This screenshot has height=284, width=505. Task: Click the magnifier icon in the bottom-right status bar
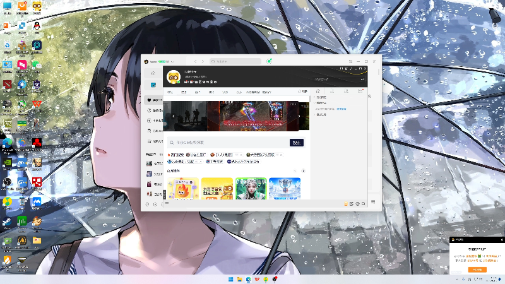click(x=364, y=204)
